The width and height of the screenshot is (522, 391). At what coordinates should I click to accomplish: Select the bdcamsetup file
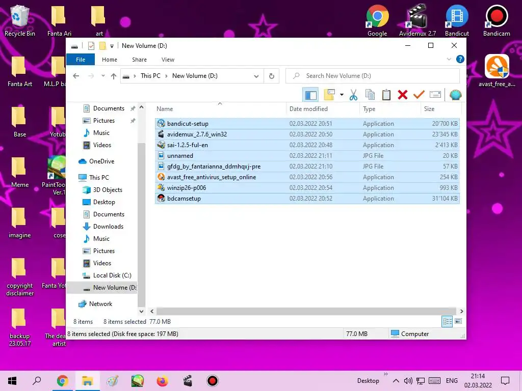pyautogui.click(x=307, y=199)
